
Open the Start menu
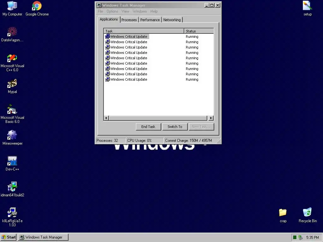[x=9, y=237]
